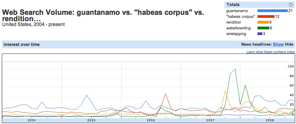Click the red "habeas corpus" totals bar
Viewport: 296px width, 124px height.
(x=266, y=17)
